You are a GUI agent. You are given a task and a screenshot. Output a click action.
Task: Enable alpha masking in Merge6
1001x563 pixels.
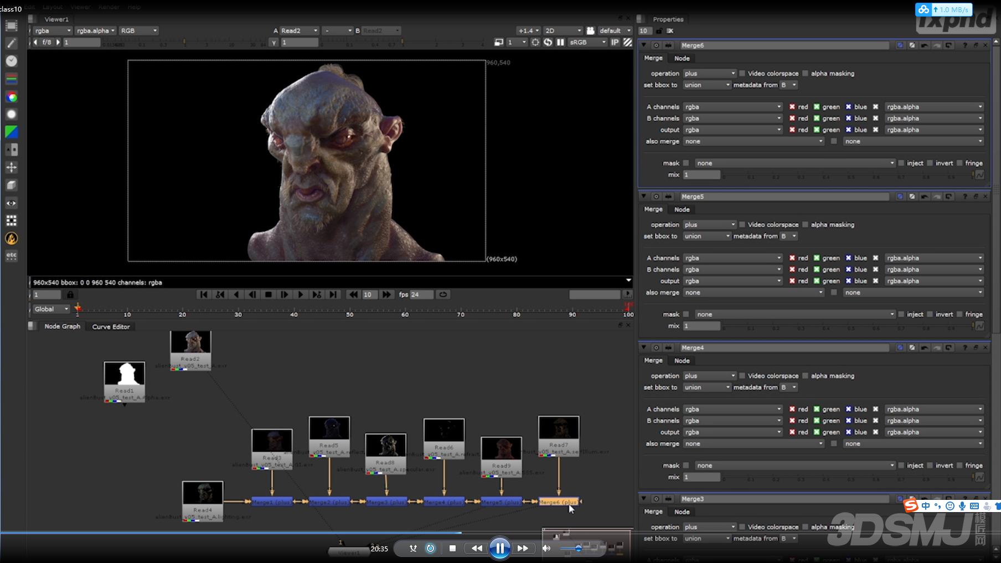click(x=806, y=74)
